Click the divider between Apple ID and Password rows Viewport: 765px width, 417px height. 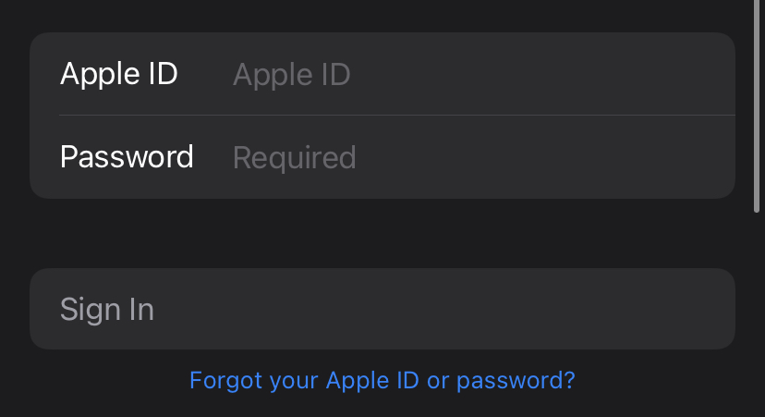[x=397, y=116]
